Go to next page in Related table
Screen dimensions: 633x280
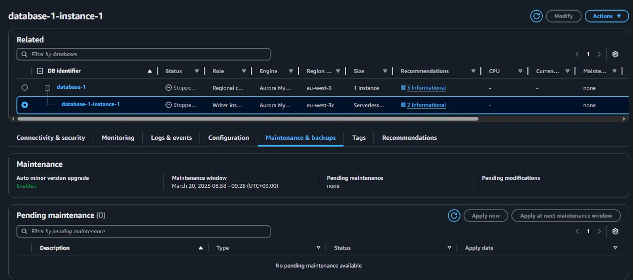point(599,54)
